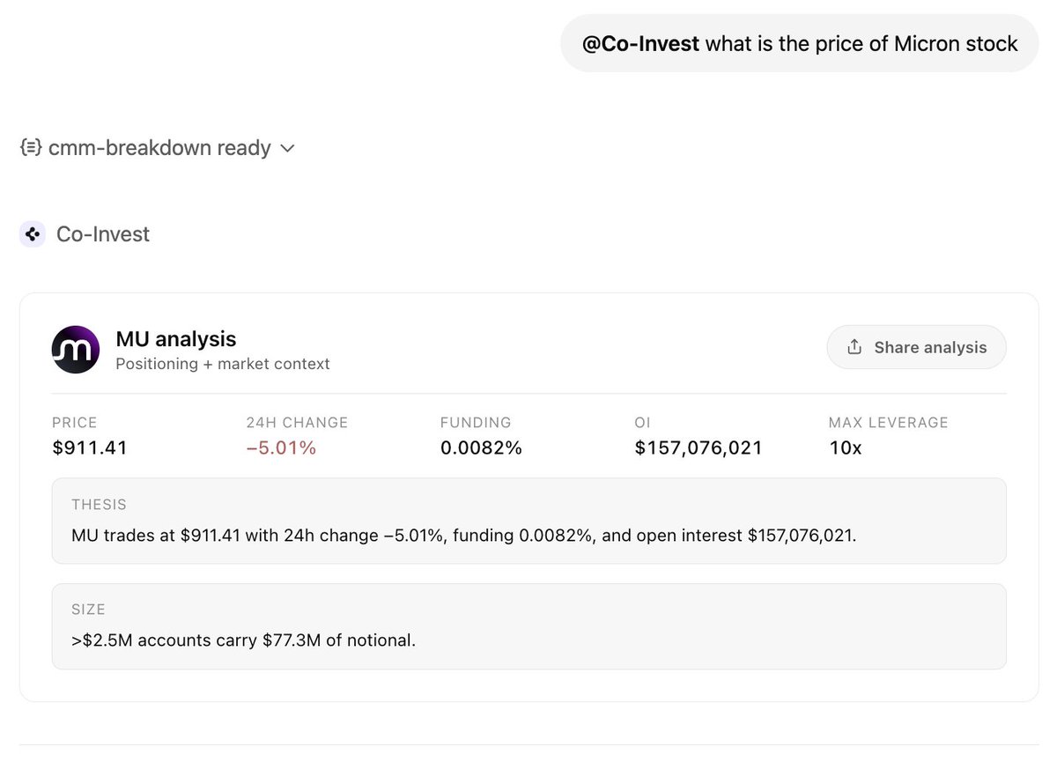Select the user message bubble
Image resolution: width=1057 pixels, height=762 pixels.
tap(799, 43)
